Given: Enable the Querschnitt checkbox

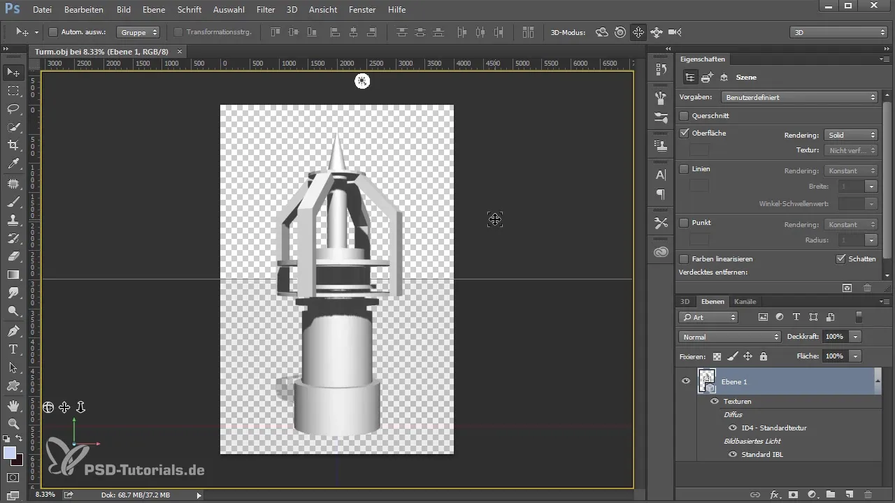Looking at the screenshot, I should (x=684, y=115).
